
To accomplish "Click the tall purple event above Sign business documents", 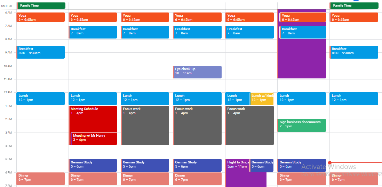I will pyautogui.click(x=302, y=59).
